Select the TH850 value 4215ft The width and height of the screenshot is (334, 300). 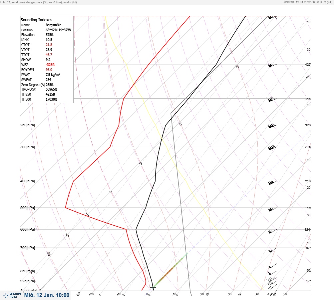[x=51, y=94]
